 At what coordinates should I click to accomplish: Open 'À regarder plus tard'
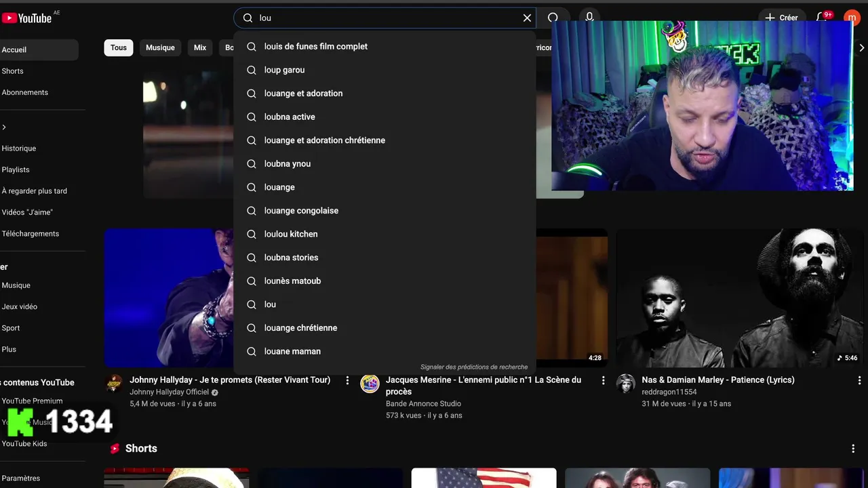[39, 191]
